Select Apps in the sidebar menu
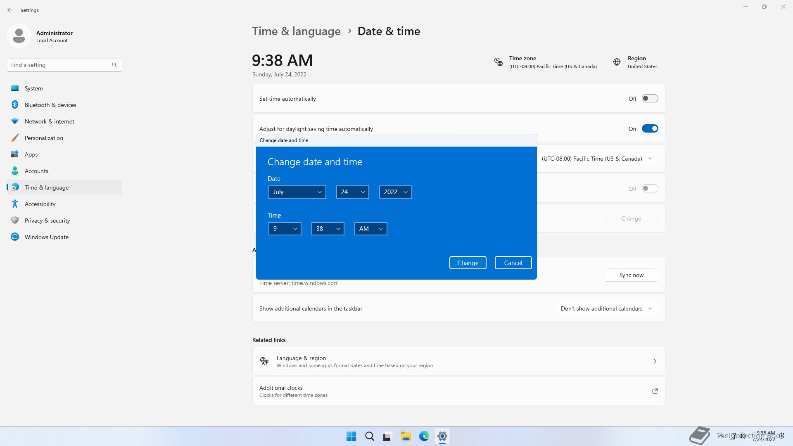Viewport: 793px width, 446px height. 31,154
